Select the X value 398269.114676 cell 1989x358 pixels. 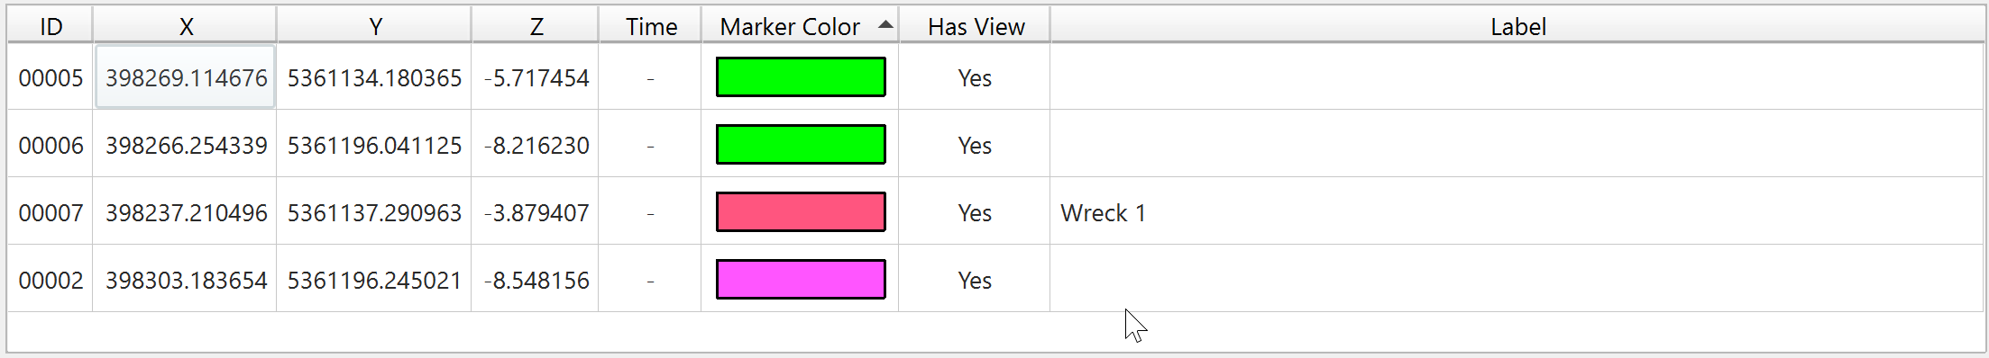[x=186, y=77]
